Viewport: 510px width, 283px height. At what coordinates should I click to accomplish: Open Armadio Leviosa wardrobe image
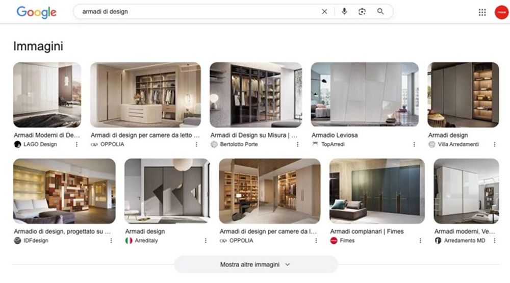pos(365,95)
